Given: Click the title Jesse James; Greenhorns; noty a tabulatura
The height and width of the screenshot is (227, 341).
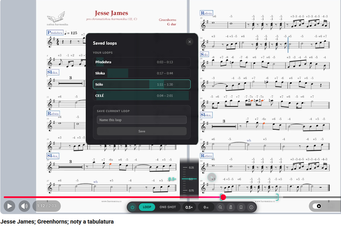Looking at the screenshot, I should click(57, 222).
